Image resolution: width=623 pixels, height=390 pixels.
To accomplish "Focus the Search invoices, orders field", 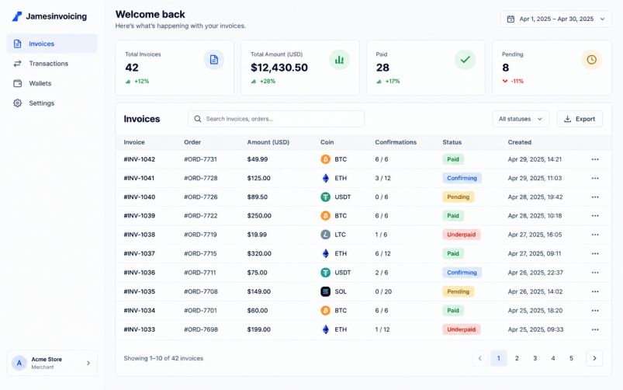I will (276, 119).
